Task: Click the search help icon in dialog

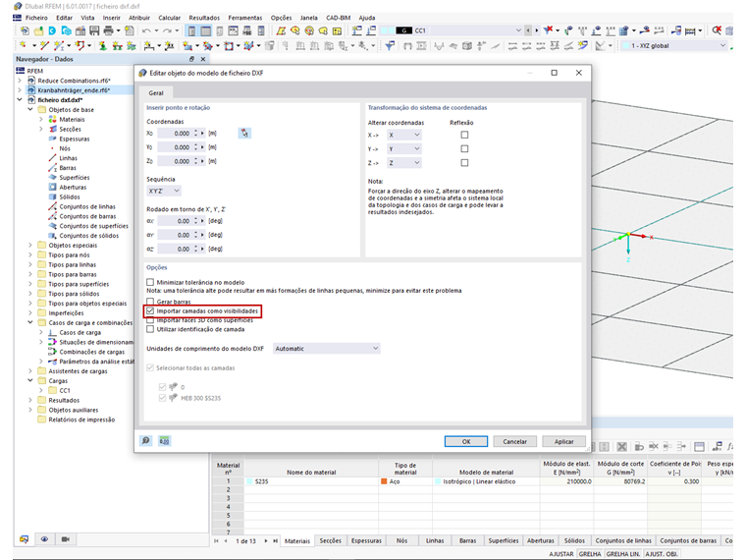Action: [x=146, y=441]
